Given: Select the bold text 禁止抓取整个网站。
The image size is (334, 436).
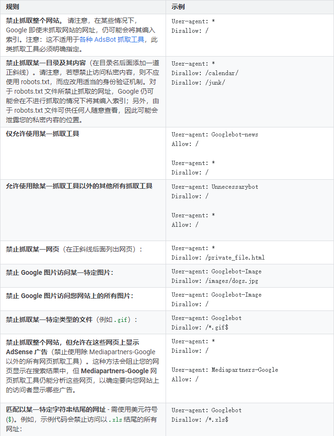Looking at the screenshot, I should click(35, 20).
